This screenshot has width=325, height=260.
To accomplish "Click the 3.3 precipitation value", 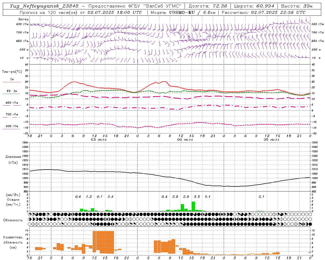I will point(197,197).
